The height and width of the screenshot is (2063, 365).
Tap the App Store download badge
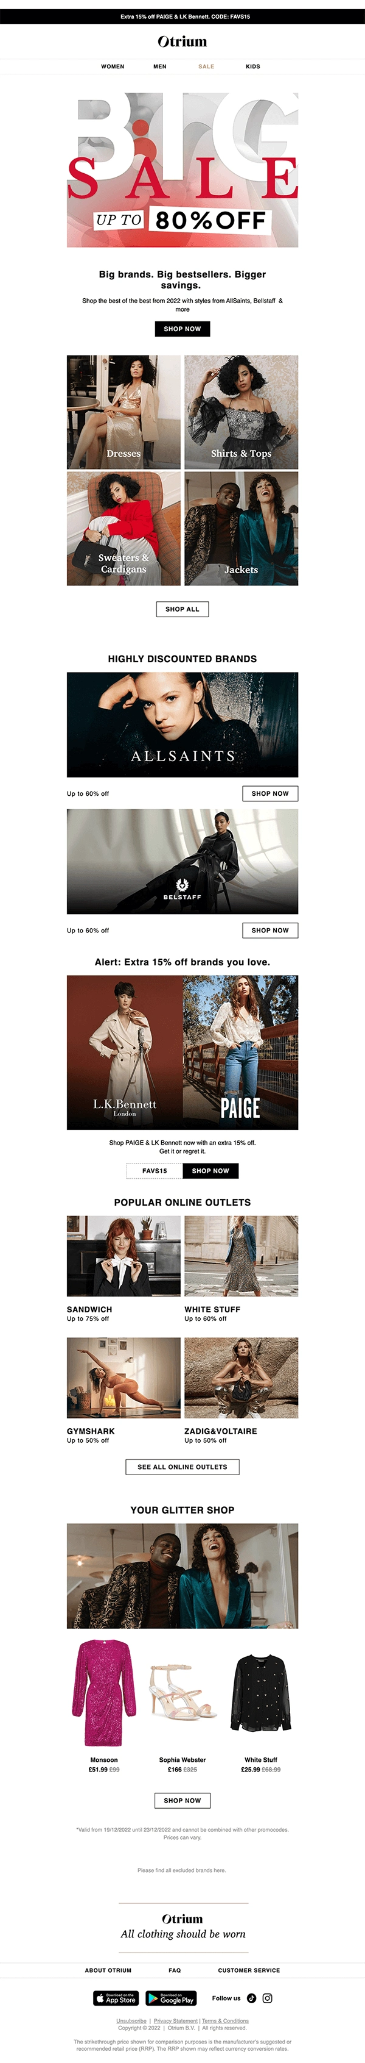pos(116,1998)
